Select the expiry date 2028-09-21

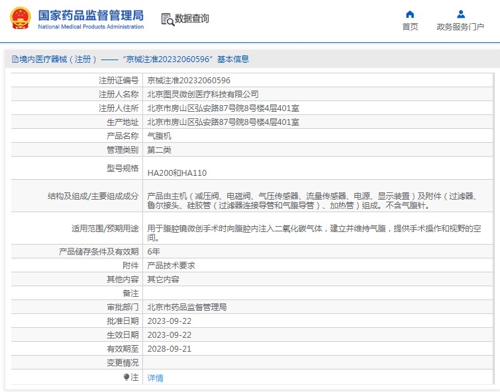(170, 349)
